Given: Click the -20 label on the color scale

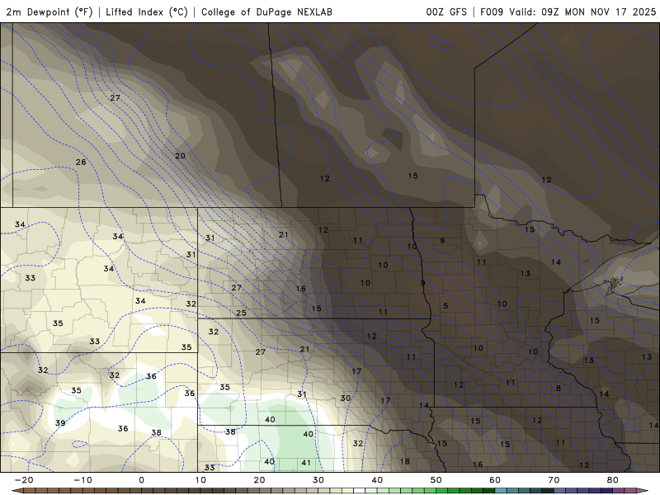Looking at the screenshot, I should coord(24,480).
